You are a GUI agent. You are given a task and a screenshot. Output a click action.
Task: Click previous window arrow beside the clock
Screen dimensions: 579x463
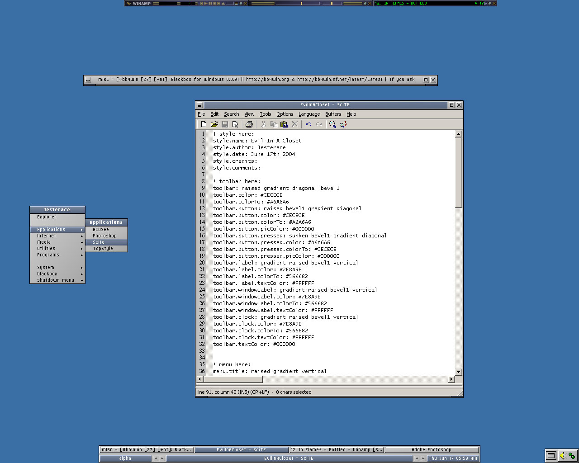tap(416, 458)
